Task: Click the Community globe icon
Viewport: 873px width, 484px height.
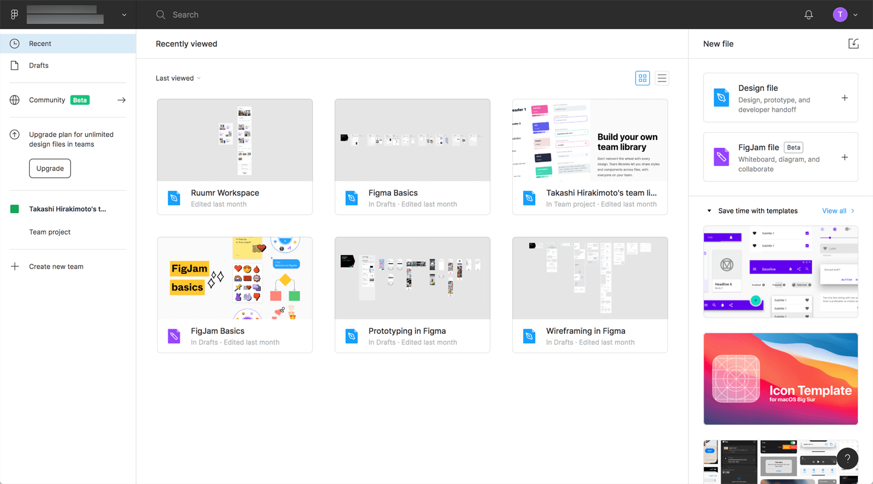Action: 15,100
